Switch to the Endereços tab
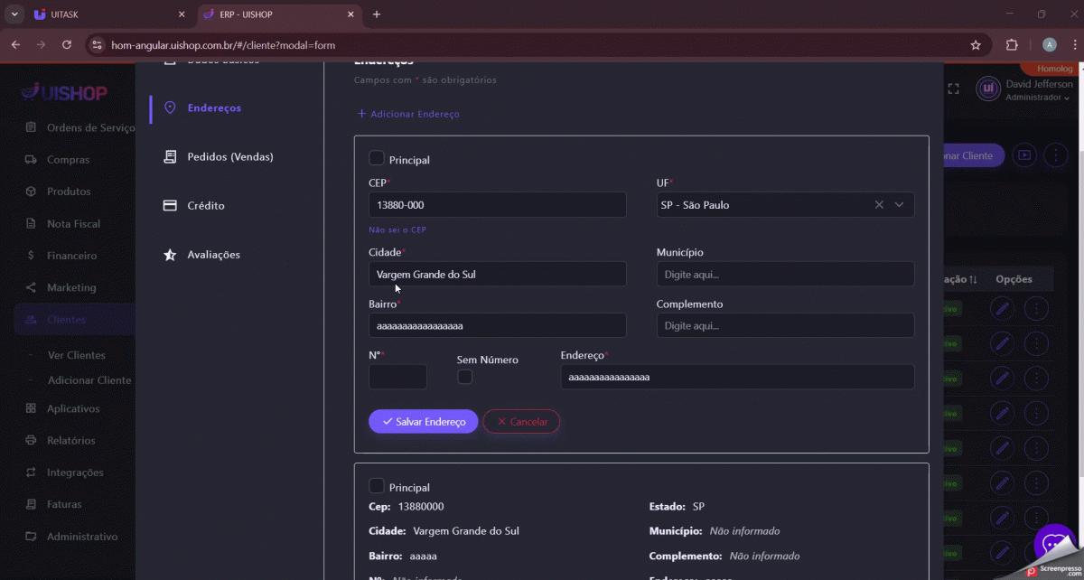Image resolution: width=1084 pixels, height=580 pixels. point(213,108)
